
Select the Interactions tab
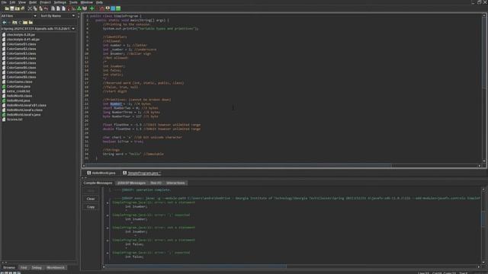[x=175, y=183]
